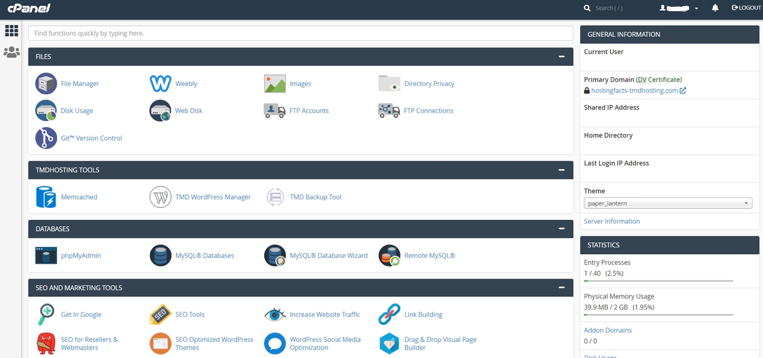763x358 pixels.
Task: Open the MySQL Database Wizard icon
Action: coord(275,256)
